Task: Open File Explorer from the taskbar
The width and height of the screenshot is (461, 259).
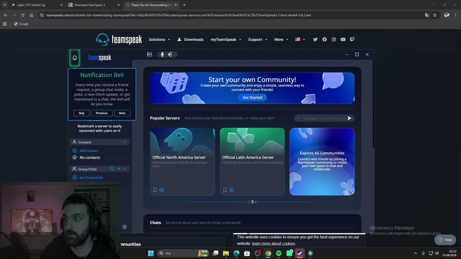Action: [226, 253]
